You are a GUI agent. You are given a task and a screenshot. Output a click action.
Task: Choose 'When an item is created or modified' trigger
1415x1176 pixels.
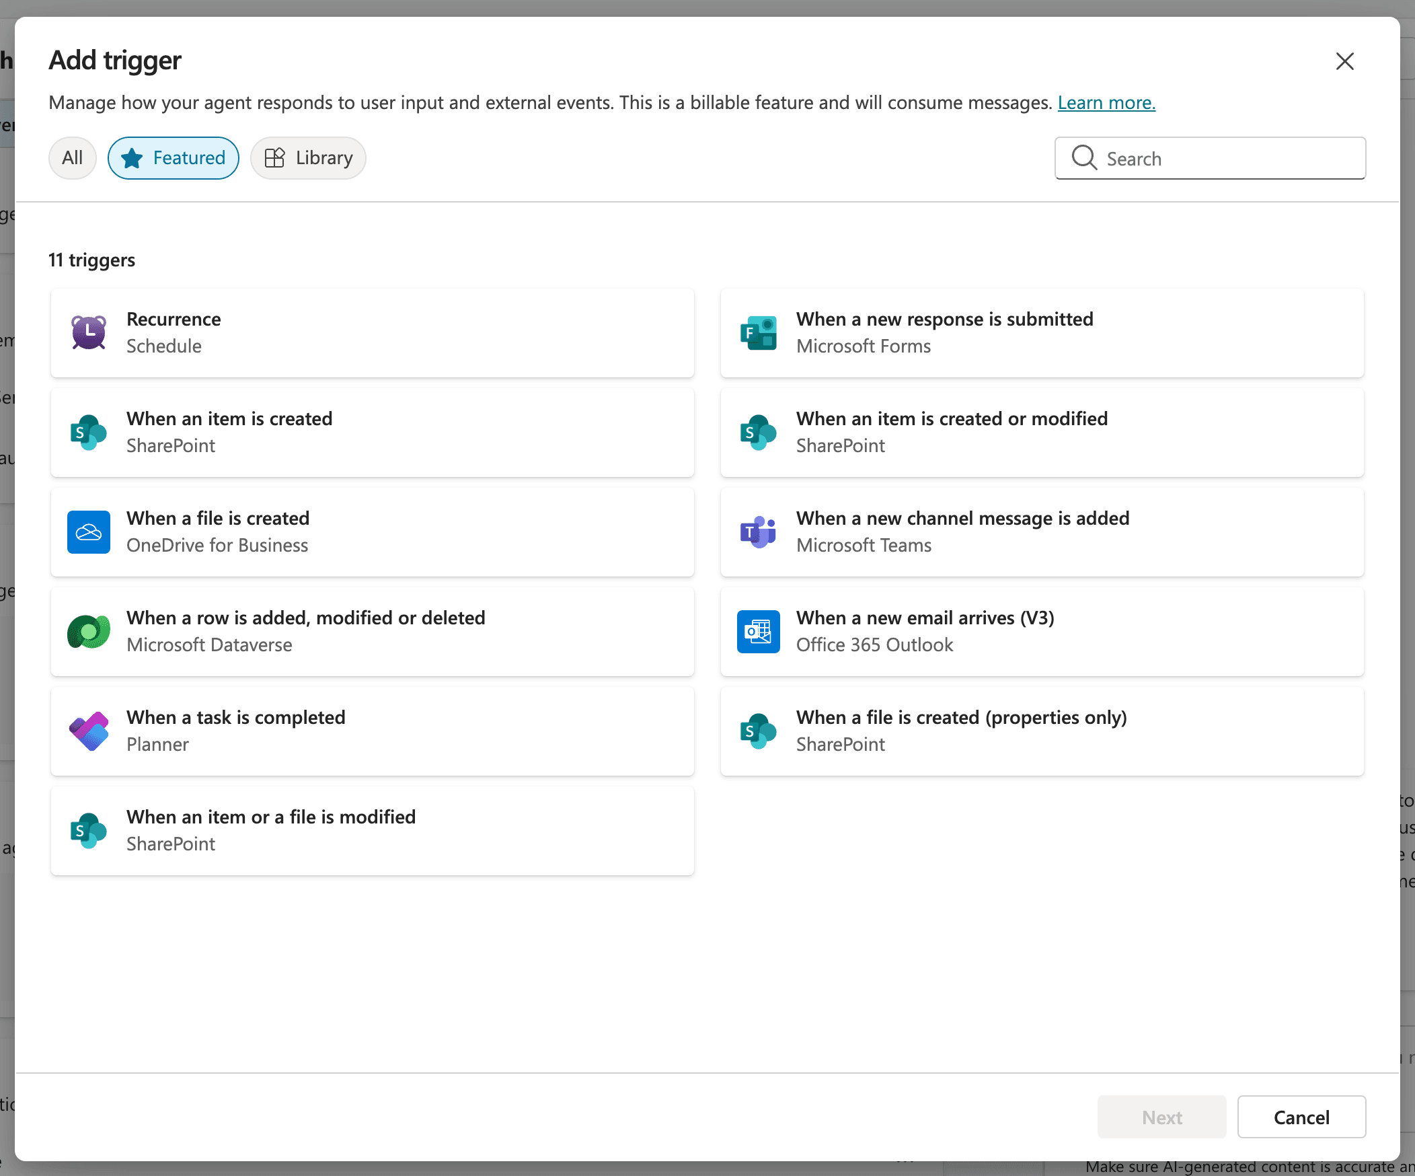1042,432
